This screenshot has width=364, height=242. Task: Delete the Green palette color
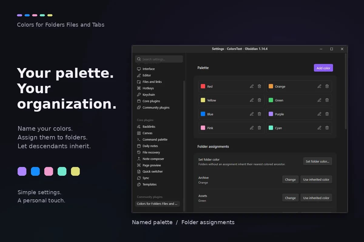click(327, 100)
